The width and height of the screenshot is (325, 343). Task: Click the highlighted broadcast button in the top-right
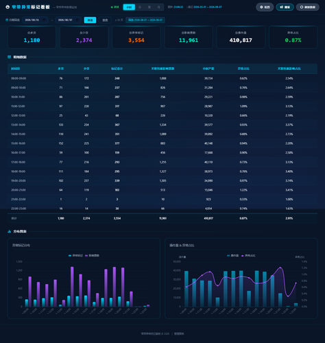(285, 7)
